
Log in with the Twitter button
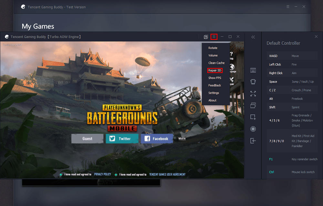[x=122, y=139]
